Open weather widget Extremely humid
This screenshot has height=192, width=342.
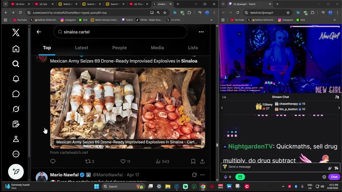point(17,186)
